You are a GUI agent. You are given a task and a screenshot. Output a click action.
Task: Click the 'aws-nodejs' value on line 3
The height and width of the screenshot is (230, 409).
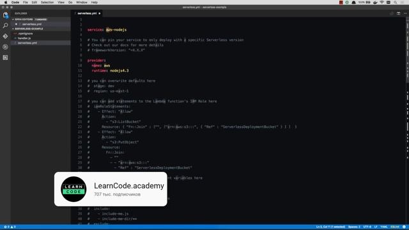tap(116, 30)
